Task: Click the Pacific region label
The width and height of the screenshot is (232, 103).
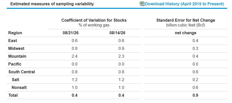Action: click(x=15, y=64)
